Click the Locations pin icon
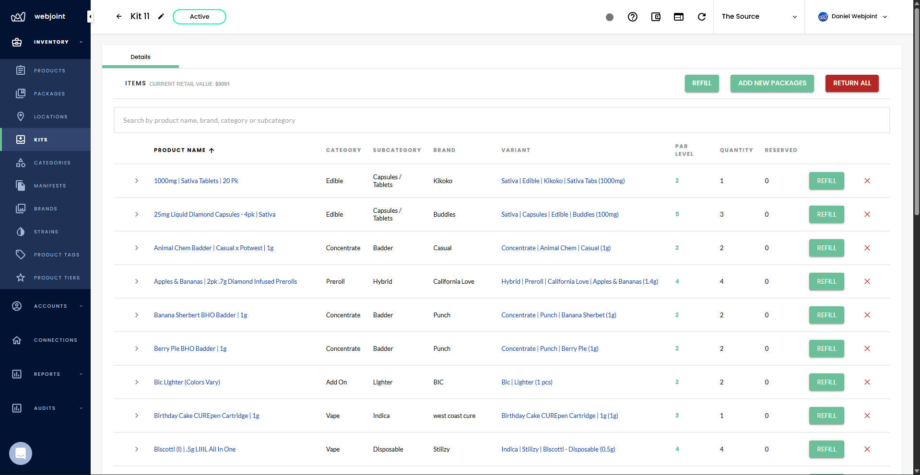Image resolution: width=920 pixels, height=475 pixels. [21, 116]
